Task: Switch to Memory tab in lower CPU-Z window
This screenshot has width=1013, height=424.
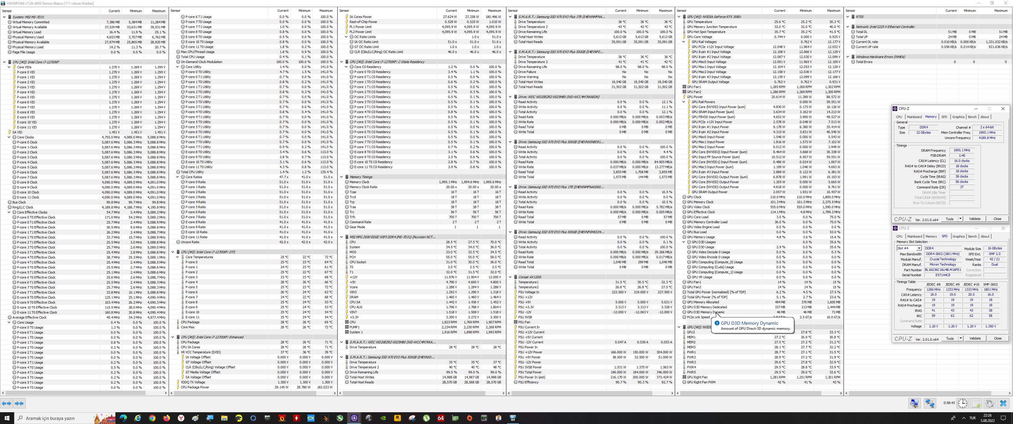Action: point(931,236)
